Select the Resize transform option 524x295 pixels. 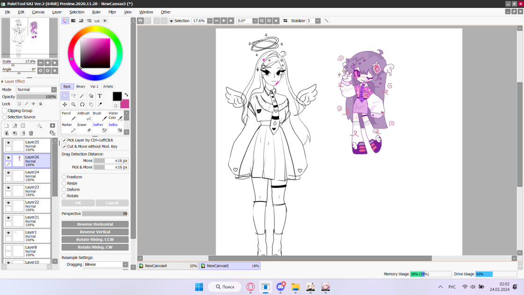click(64, 183)
